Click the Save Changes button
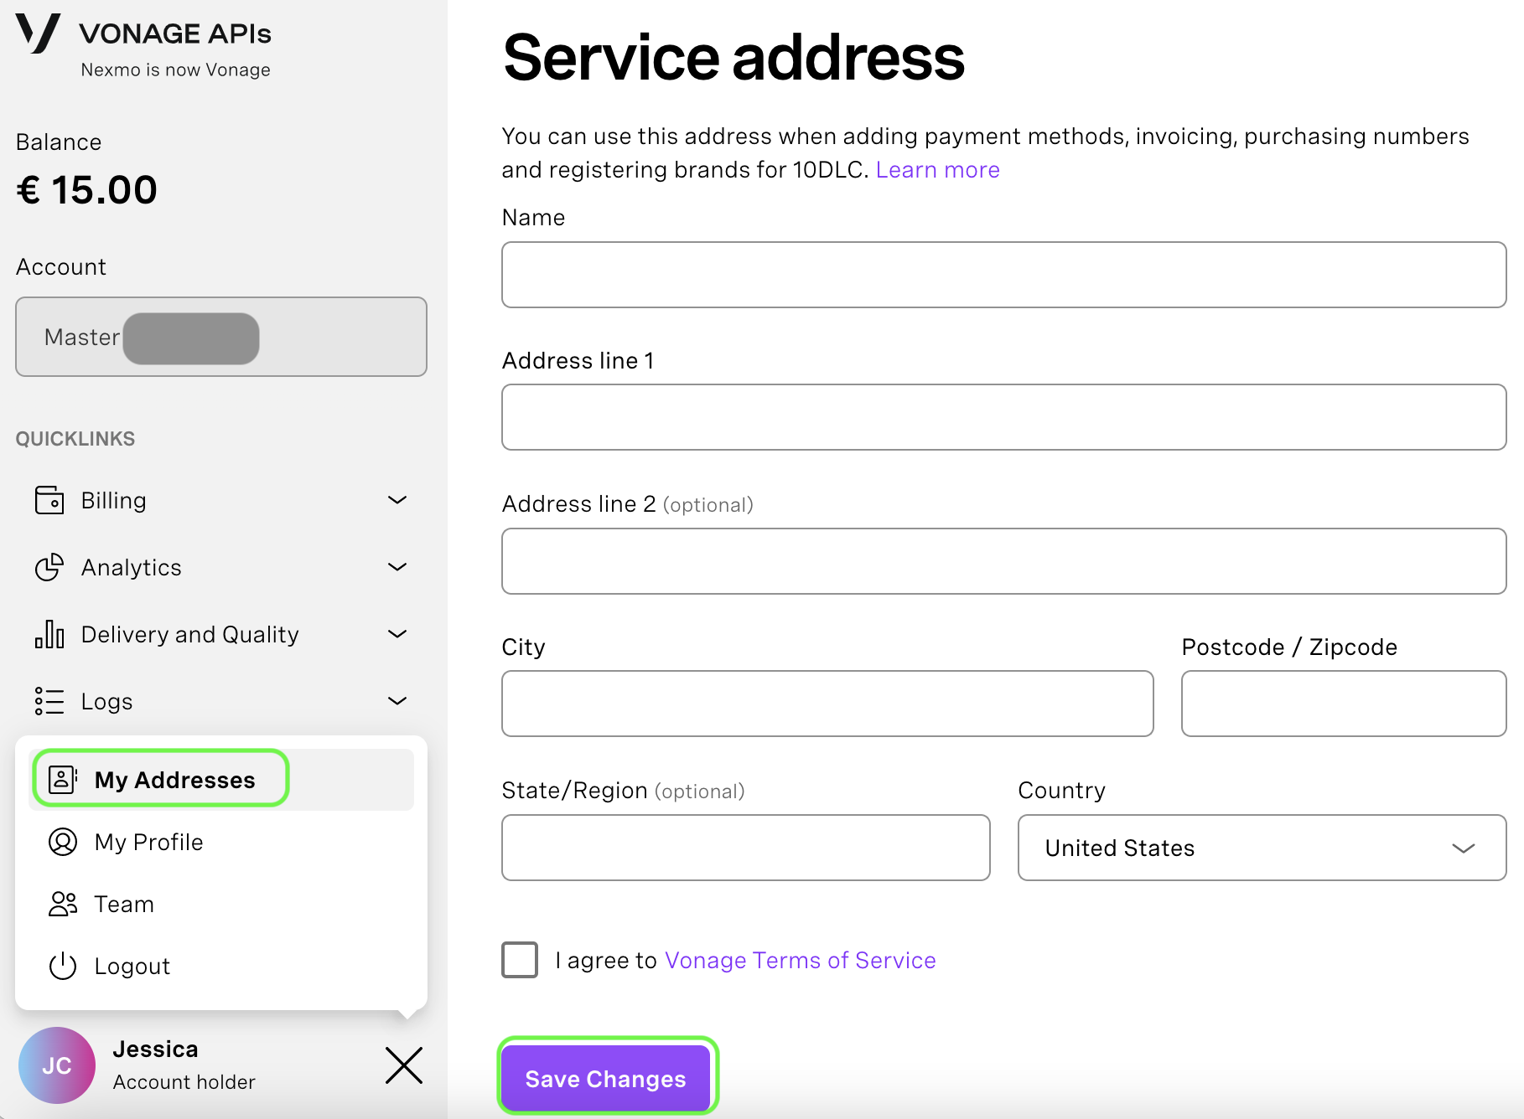 pyautogui.click(x=606, y=1079)
